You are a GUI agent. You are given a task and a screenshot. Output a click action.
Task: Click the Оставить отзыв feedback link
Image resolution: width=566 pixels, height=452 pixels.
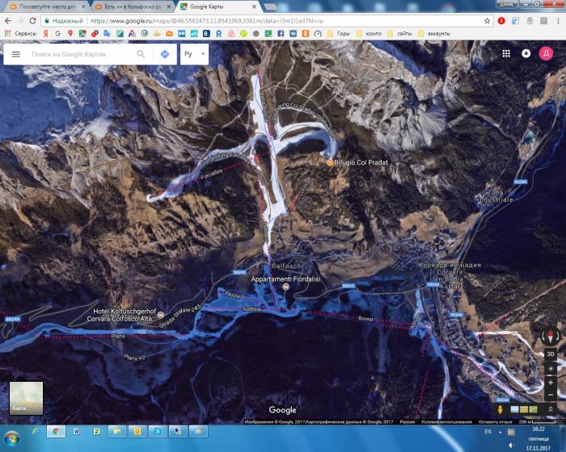pyautogui.click(x=495, y=421)
